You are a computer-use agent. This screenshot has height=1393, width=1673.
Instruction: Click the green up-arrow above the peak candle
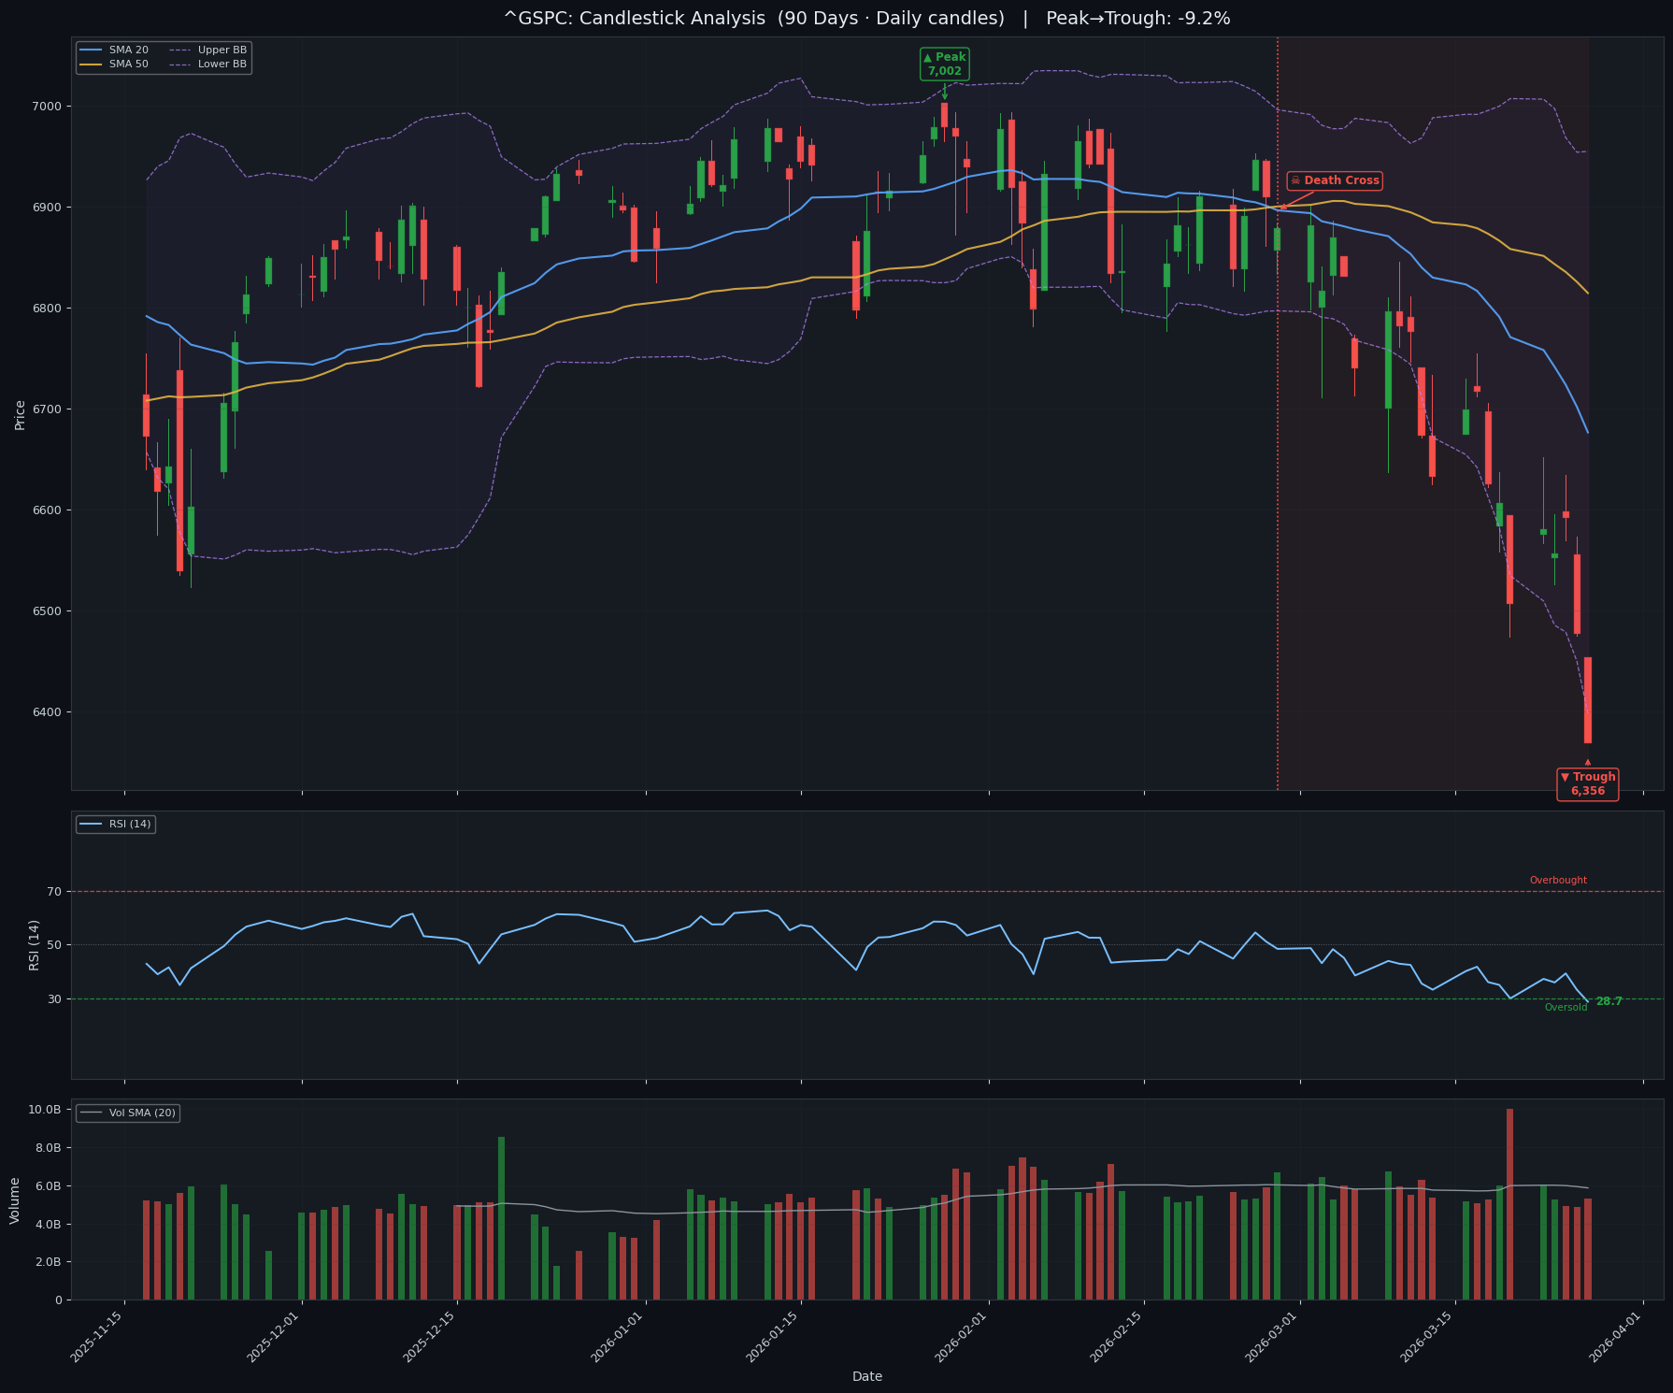pos(945,93)
